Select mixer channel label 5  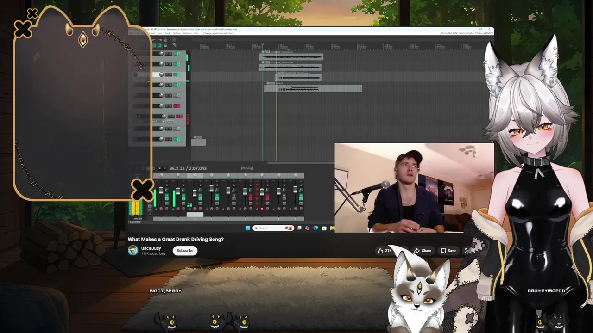coord(228,219)
